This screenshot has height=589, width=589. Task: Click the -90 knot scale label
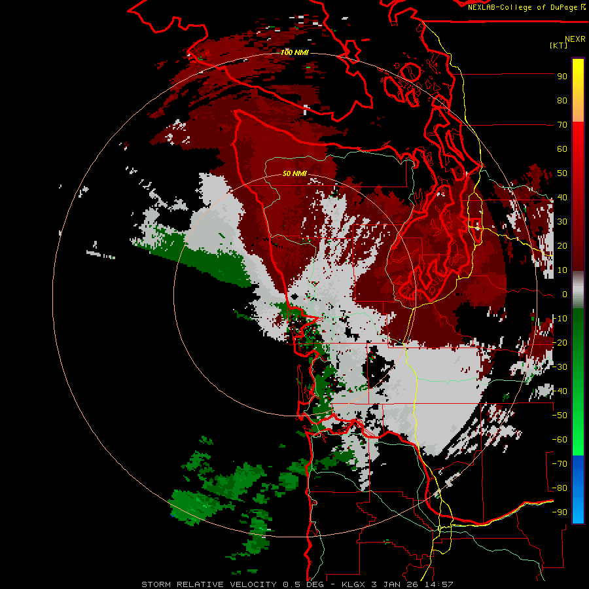pyautogui.click(x=560, y=512)
